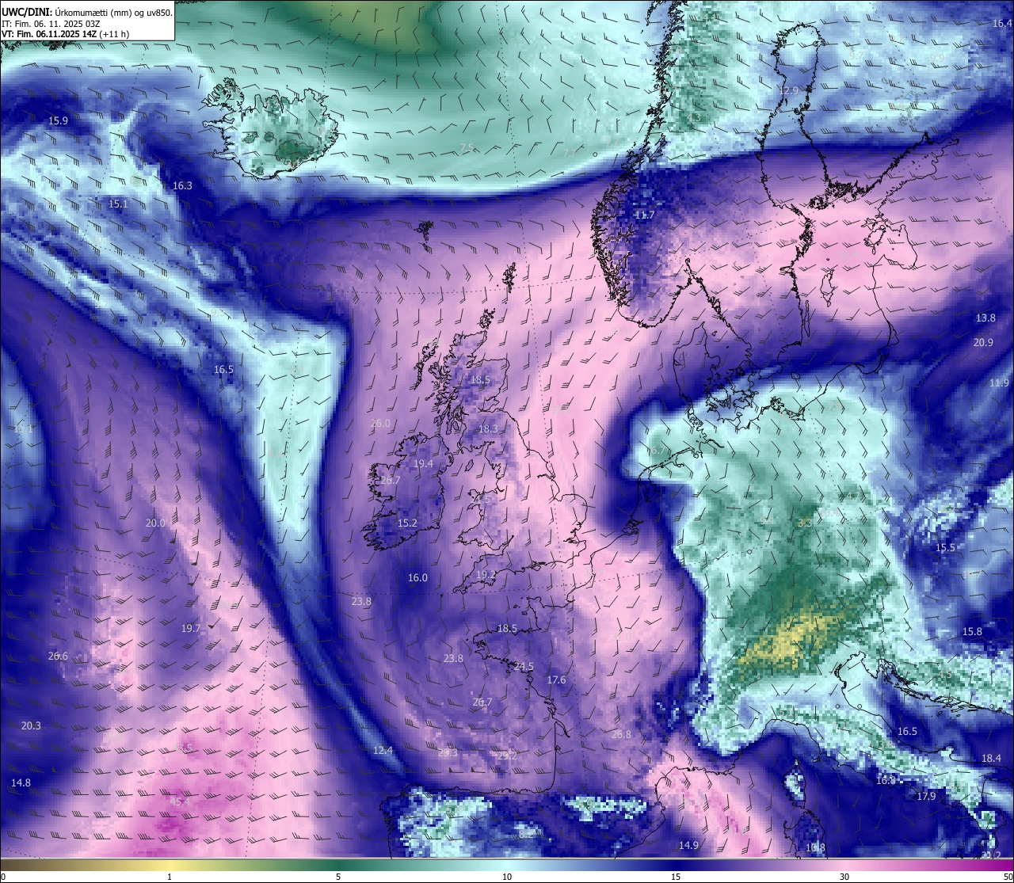Image resolution: width=1014 pixels, height=883 pixels.
Task: Click the 17.6 value label
Action: 556,680
